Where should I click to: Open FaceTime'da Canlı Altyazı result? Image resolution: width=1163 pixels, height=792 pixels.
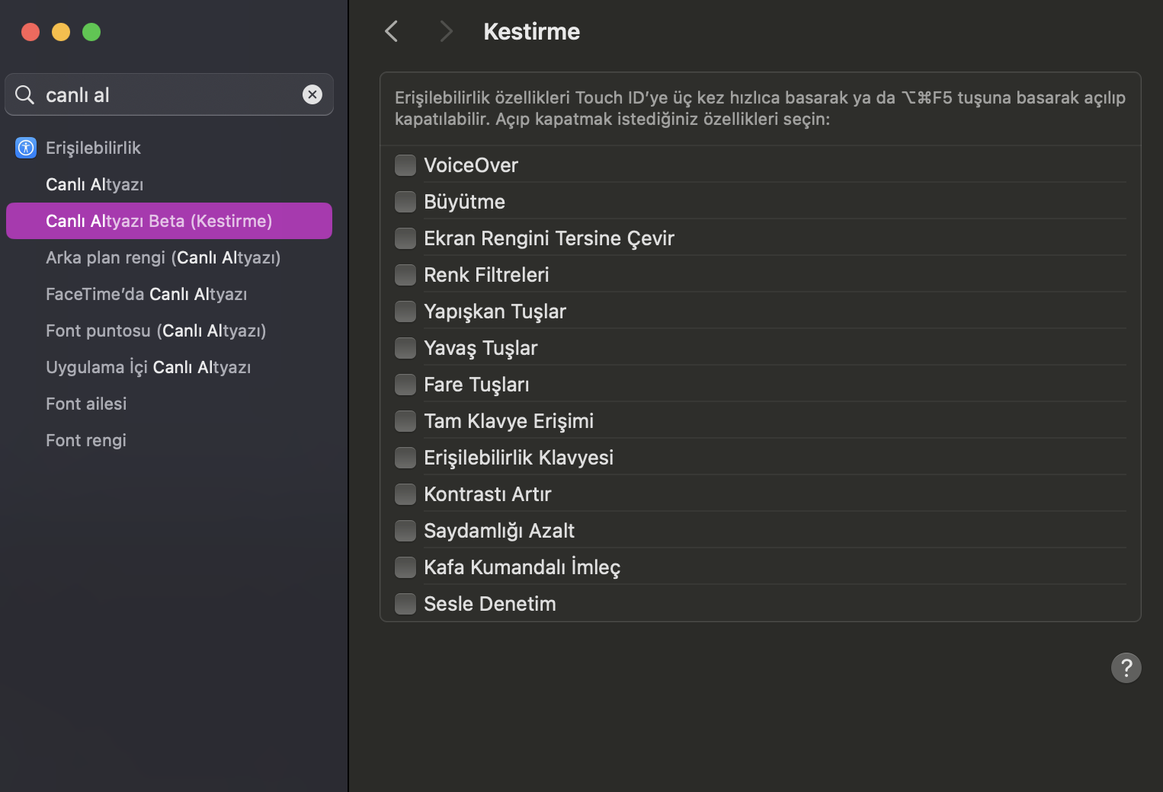[169, 294]
